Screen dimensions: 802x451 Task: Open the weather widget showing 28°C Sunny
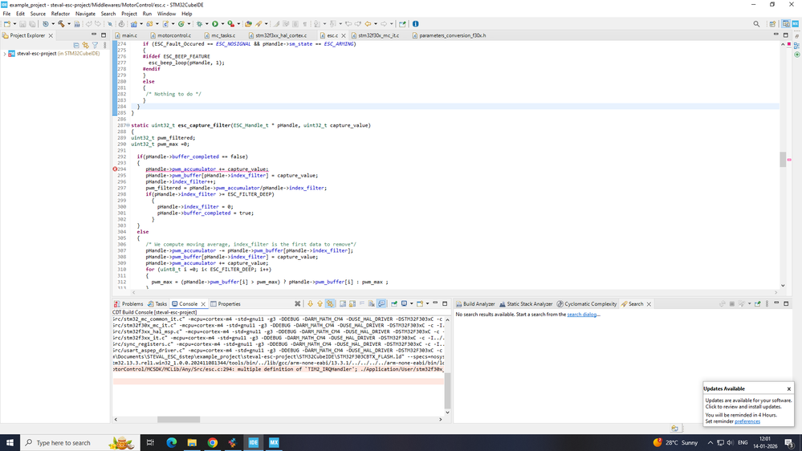tap(675, 442)
